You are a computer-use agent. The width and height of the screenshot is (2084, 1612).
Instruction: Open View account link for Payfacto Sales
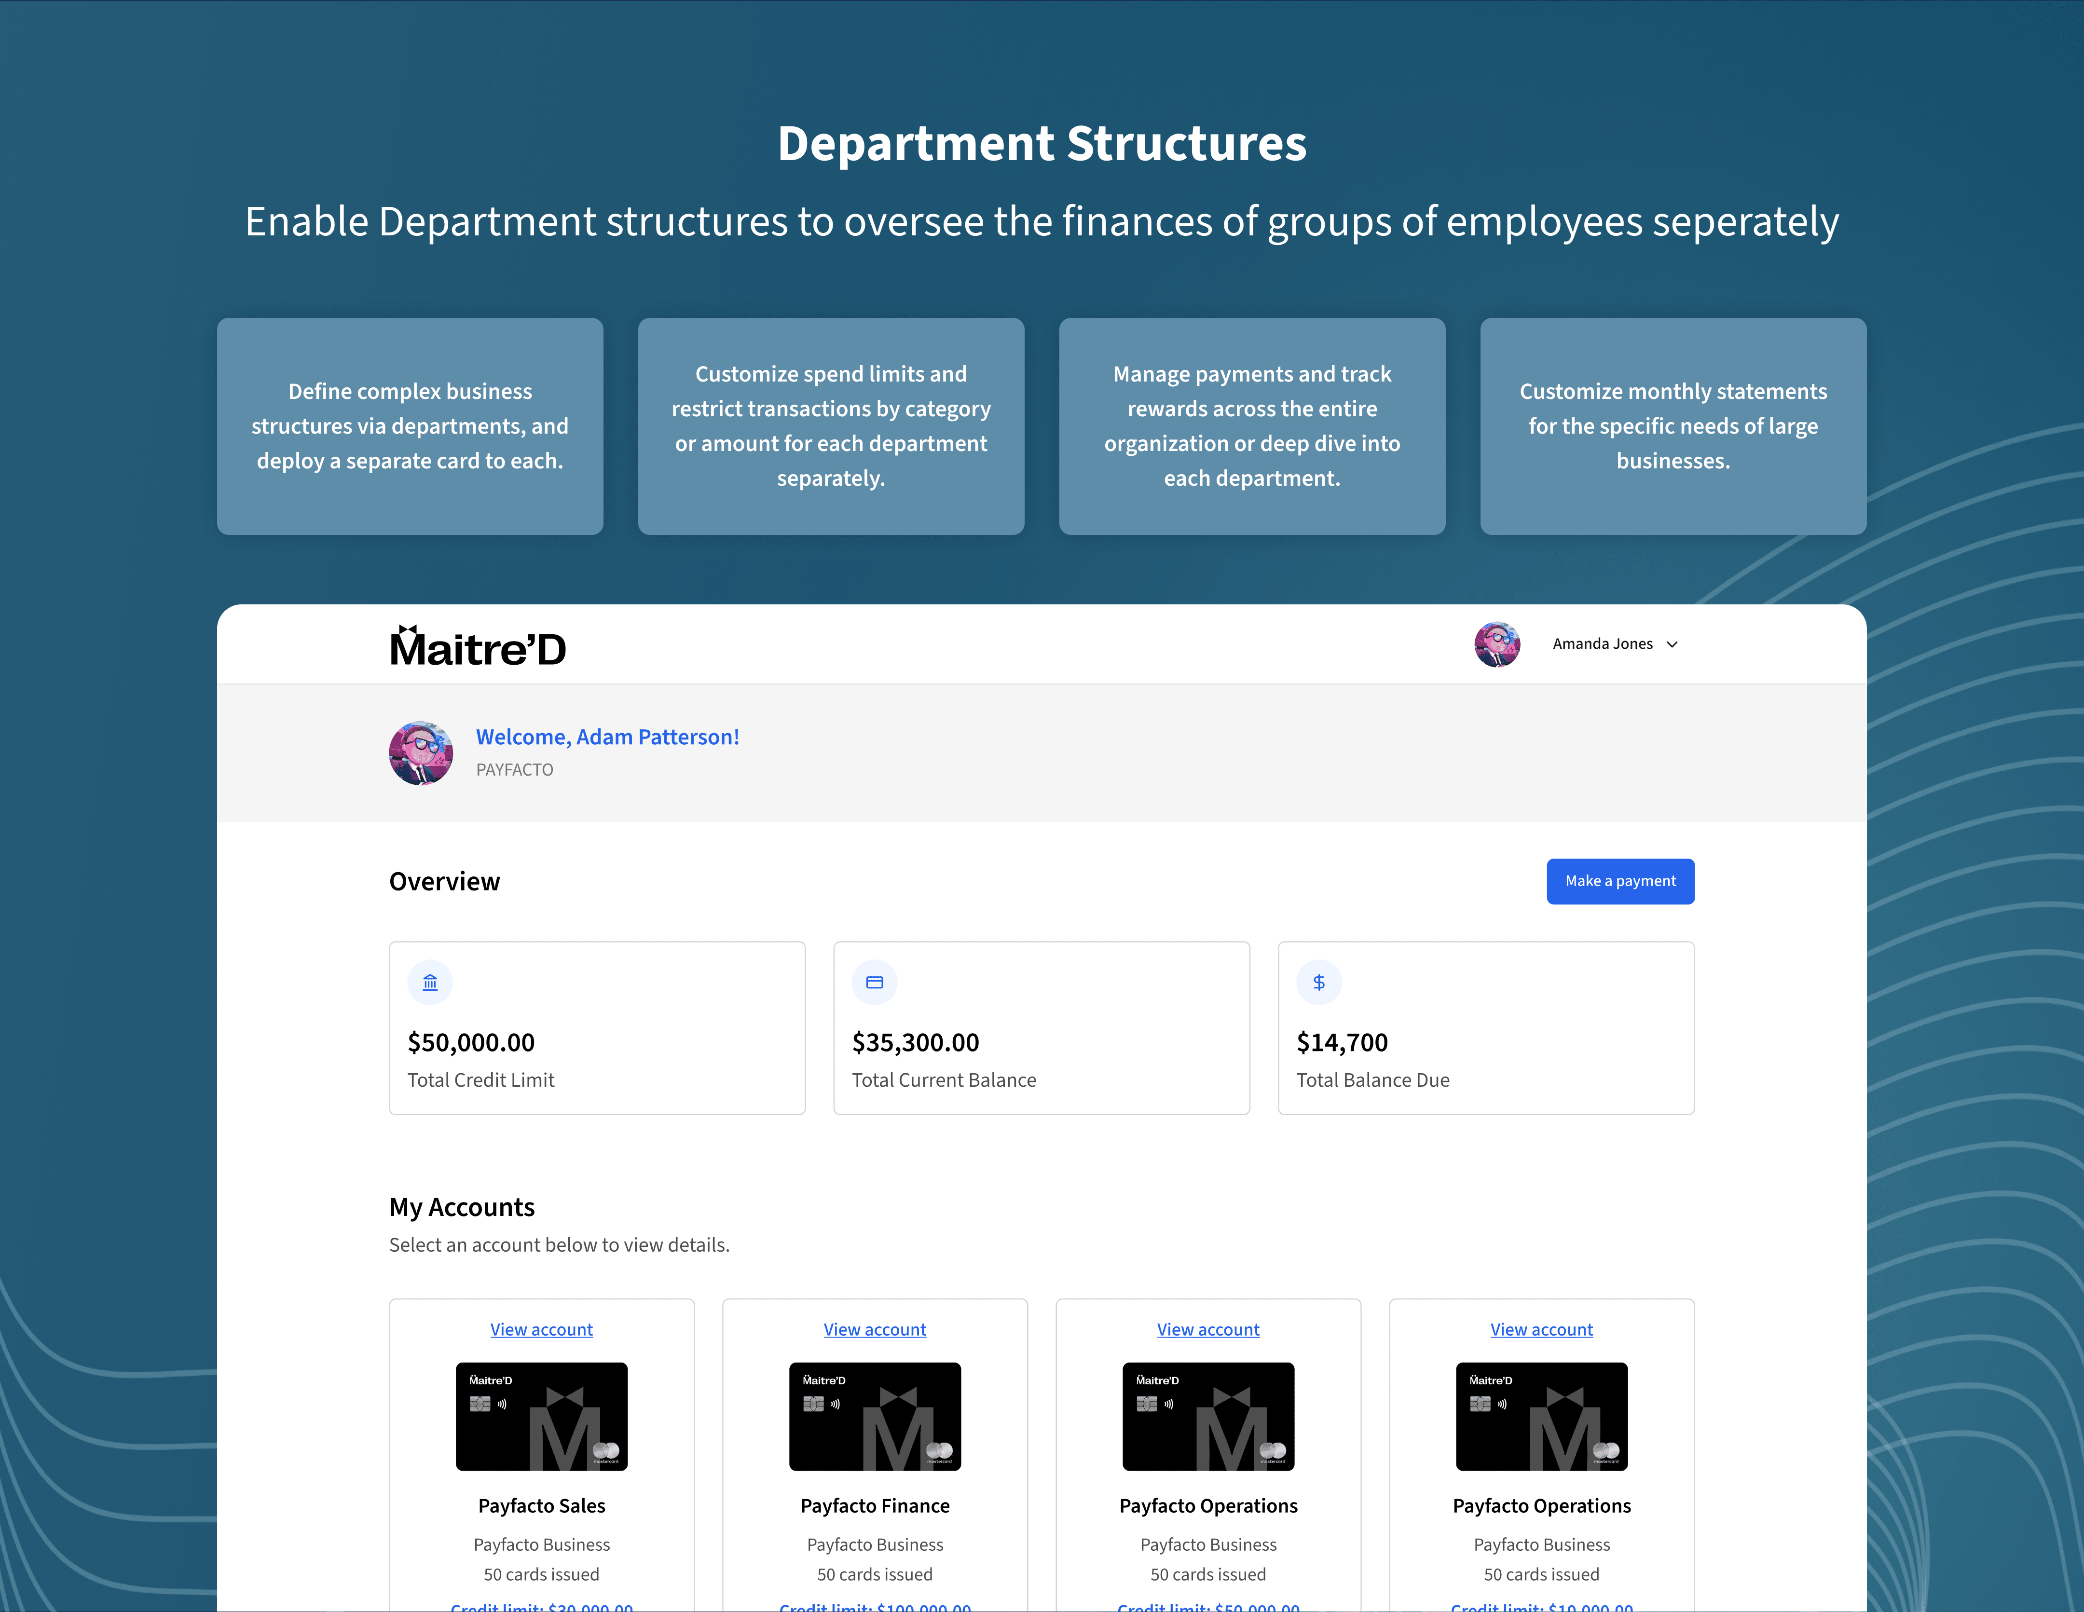(541, 1330)
